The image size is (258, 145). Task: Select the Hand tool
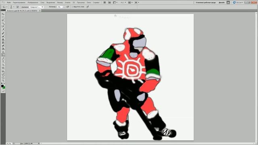coord(3,78)
